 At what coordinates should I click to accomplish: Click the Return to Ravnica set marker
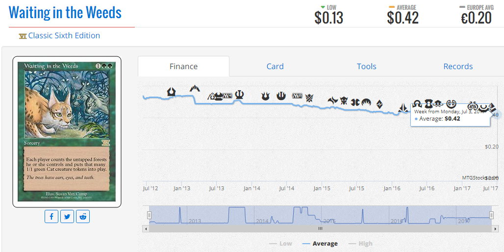[x=172, y=92]
